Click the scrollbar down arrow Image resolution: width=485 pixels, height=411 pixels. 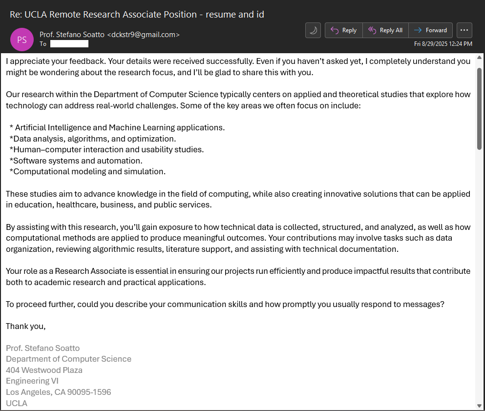tap(479, 405)
